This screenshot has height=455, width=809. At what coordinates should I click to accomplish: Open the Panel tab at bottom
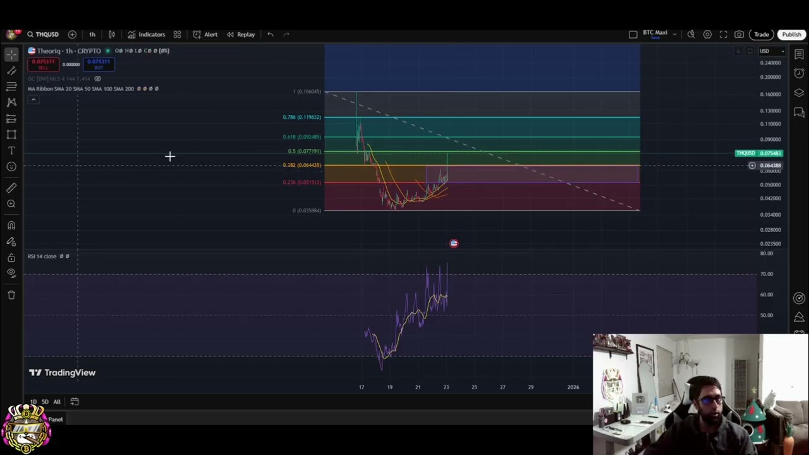coord(56,419)
